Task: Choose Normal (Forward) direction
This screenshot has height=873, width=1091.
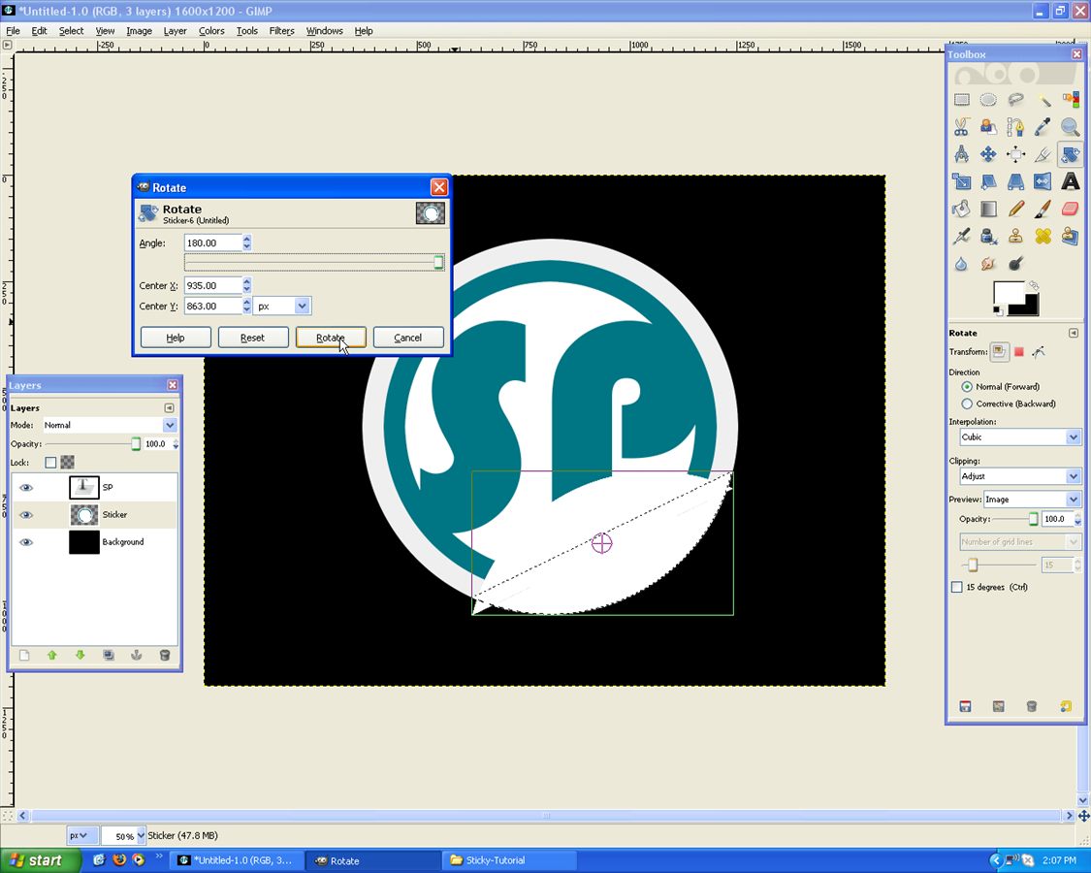Action: [967, 386]
